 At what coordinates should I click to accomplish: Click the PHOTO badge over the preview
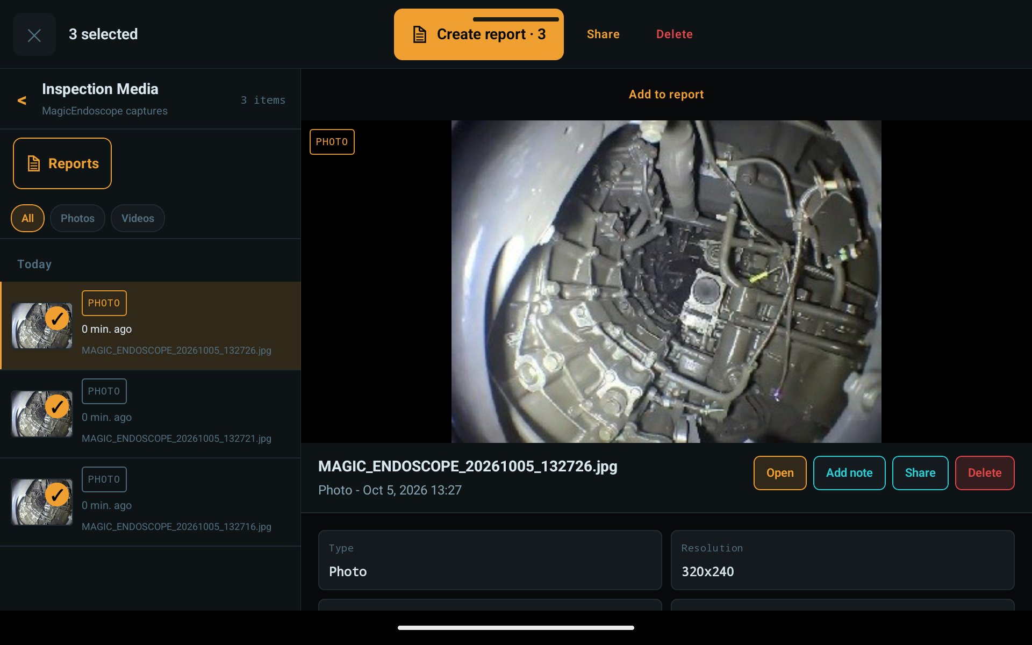[332, 142]
